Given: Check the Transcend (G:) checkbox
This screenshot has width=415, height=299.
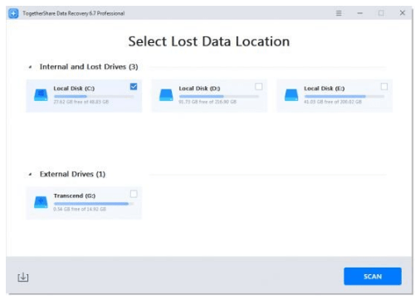Looking at the screenshot, I should click(134, 194).
